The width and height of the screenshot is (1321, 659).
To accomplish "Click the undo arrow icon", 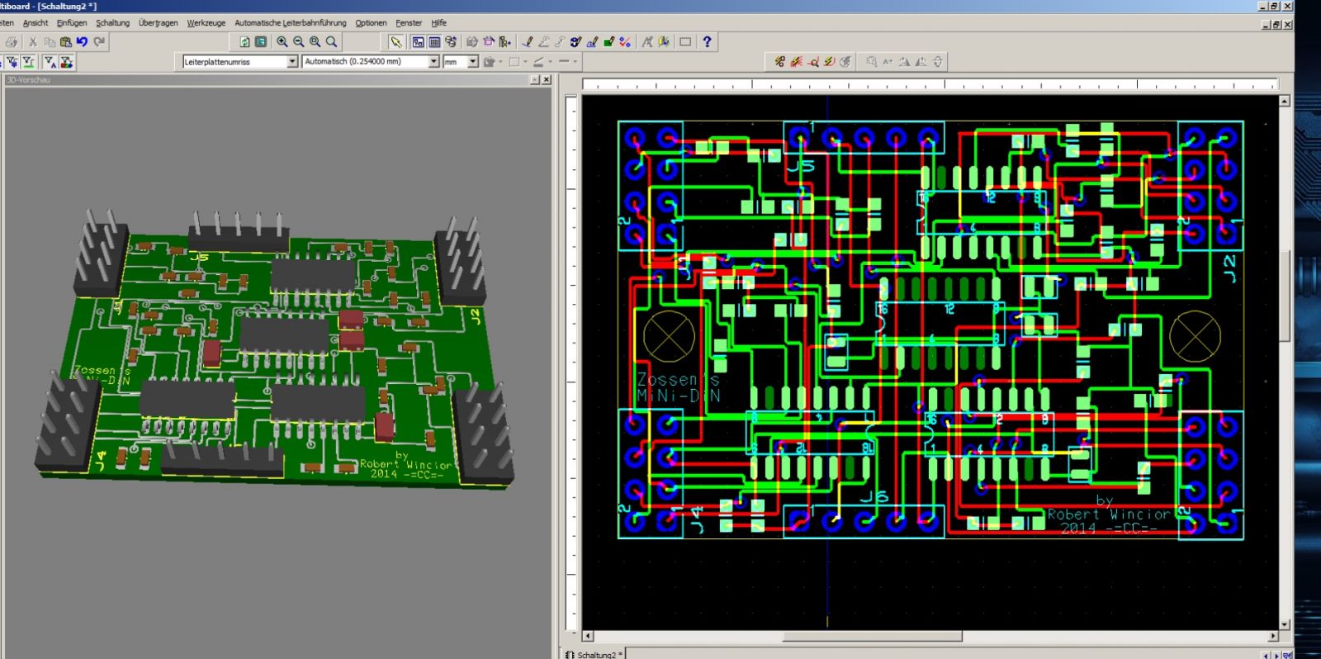I will click(x=82, y=41).
